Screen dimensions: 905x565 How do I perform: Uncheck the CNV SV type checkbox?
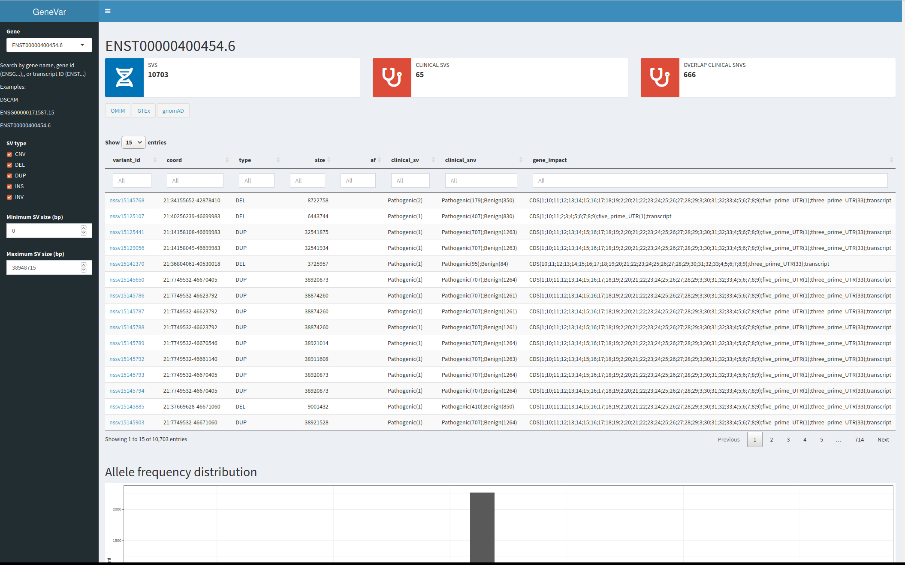tap(9, 154)
